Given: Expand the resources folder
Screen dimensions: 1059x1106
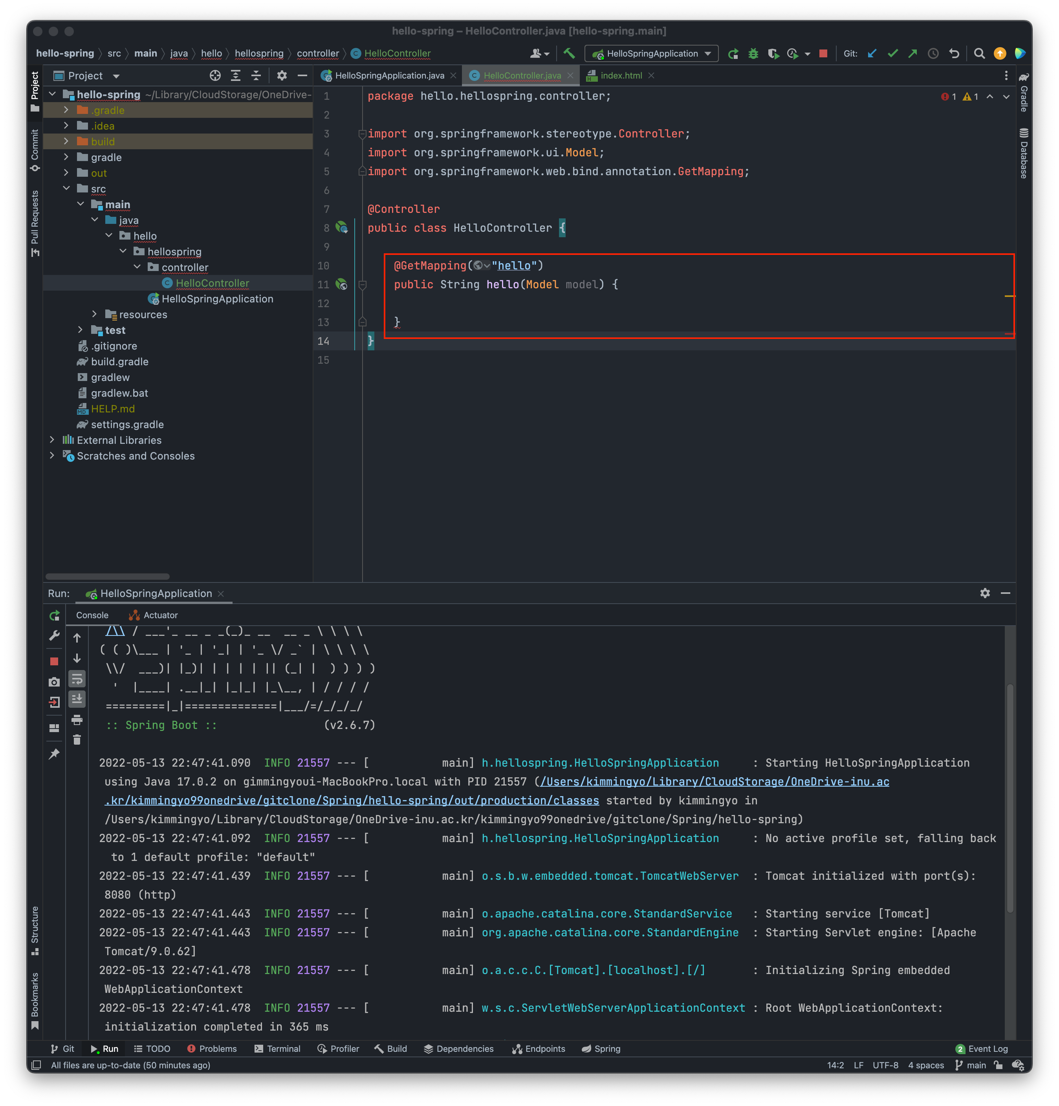Looking at the screenshot, I should 94,314.
